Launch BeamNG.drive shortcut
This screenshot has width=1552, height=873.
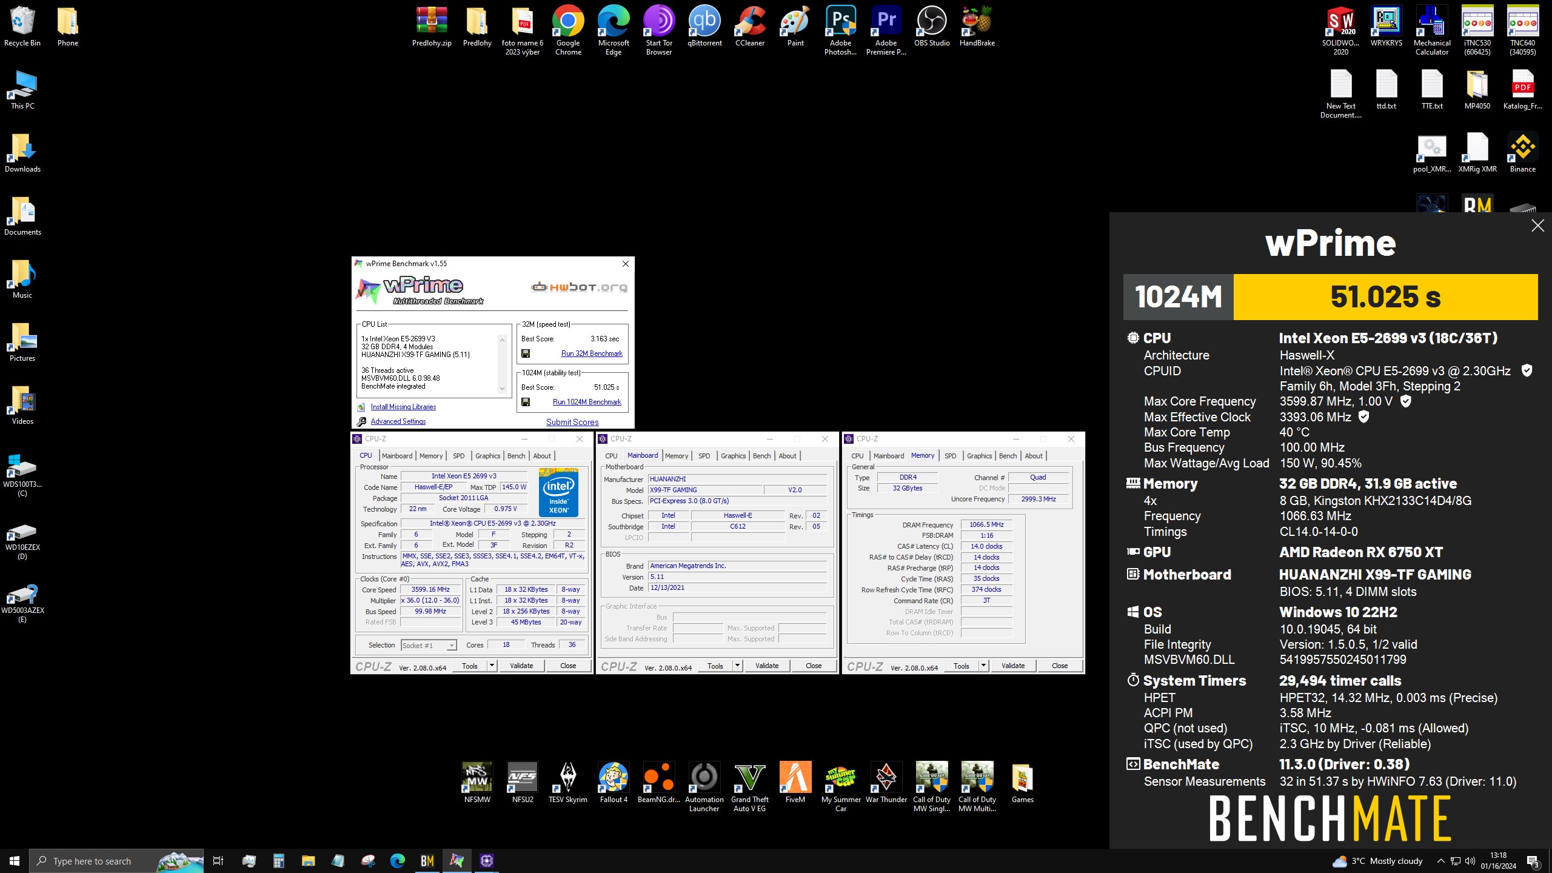[659, 783]
